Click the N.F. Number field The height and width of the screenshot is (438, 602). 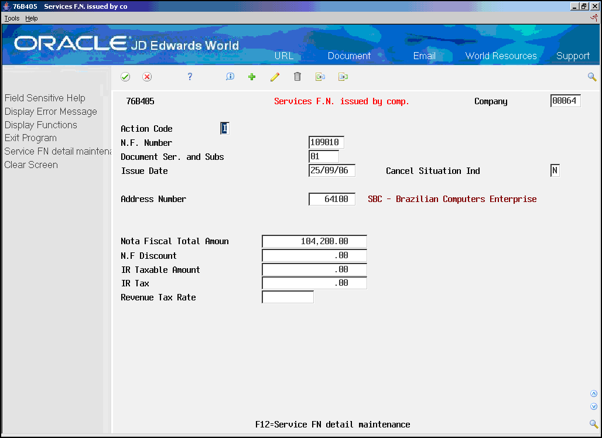pos(326,142)
